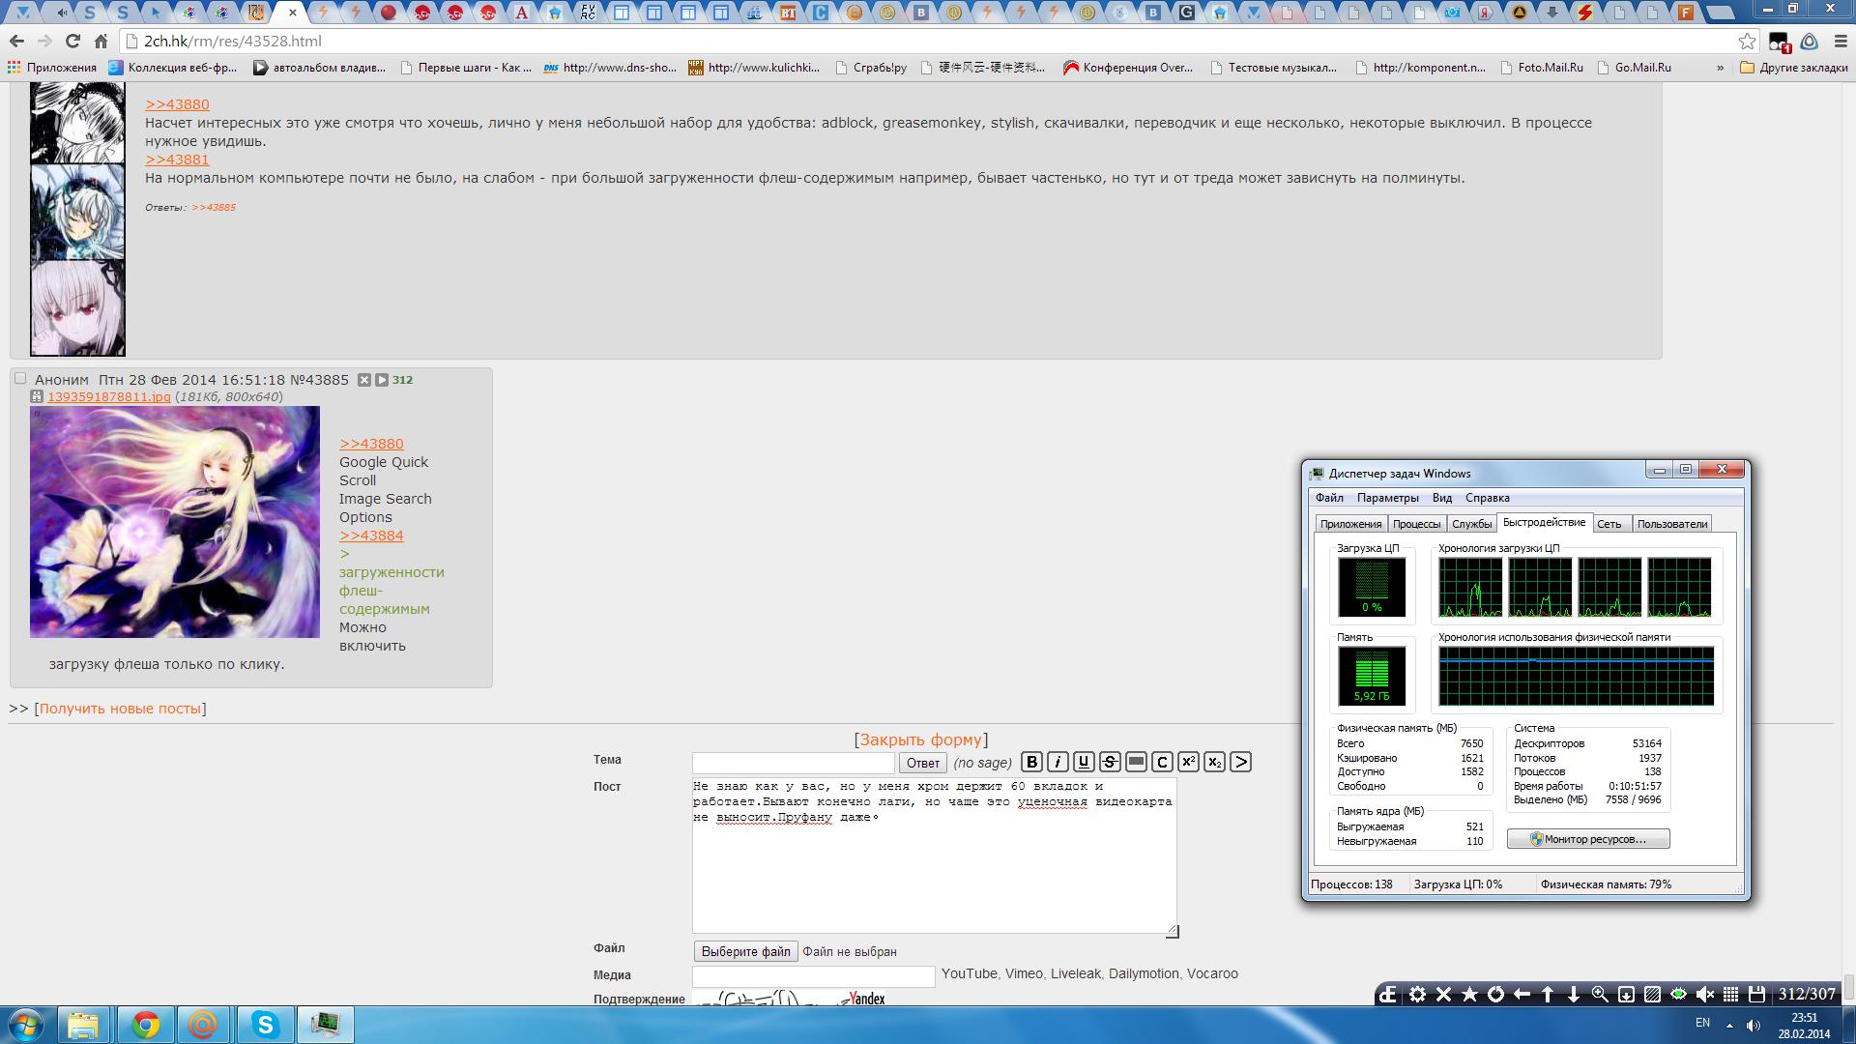Apply strikethrough formatting button
Screen dimensions: 1856x1044
[1110, 763]
